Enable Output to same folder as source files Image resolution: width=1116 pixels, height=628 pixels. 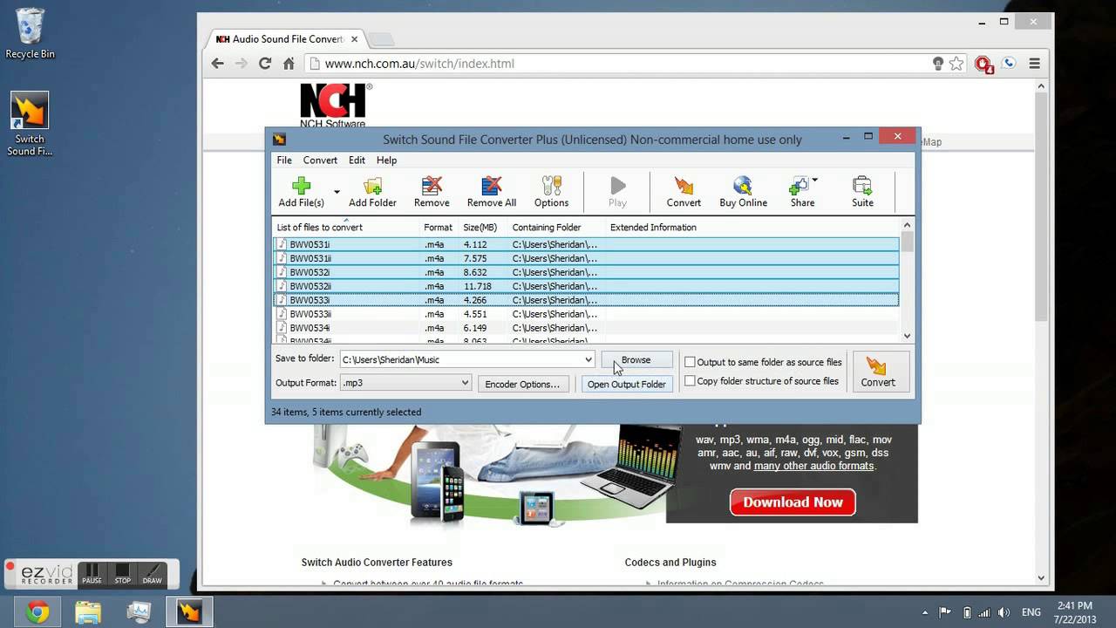pyautogui.click(x=691, y=362)
